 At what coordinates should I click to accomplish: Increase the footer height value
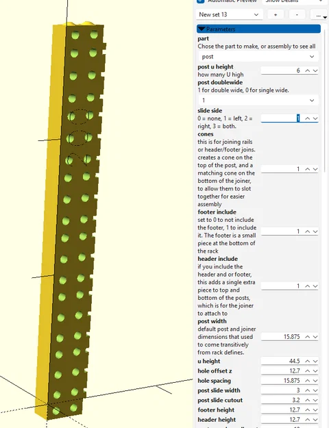tap(308, 410)
